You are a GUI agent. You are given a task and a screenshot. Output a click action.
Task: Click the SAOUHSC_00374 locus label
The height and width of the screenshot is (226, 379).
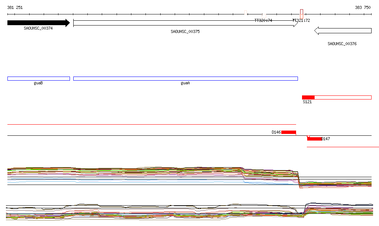(x=38, y=28)
